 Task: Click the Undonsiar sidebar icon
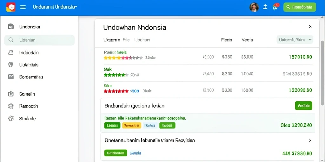click(11, 27)
